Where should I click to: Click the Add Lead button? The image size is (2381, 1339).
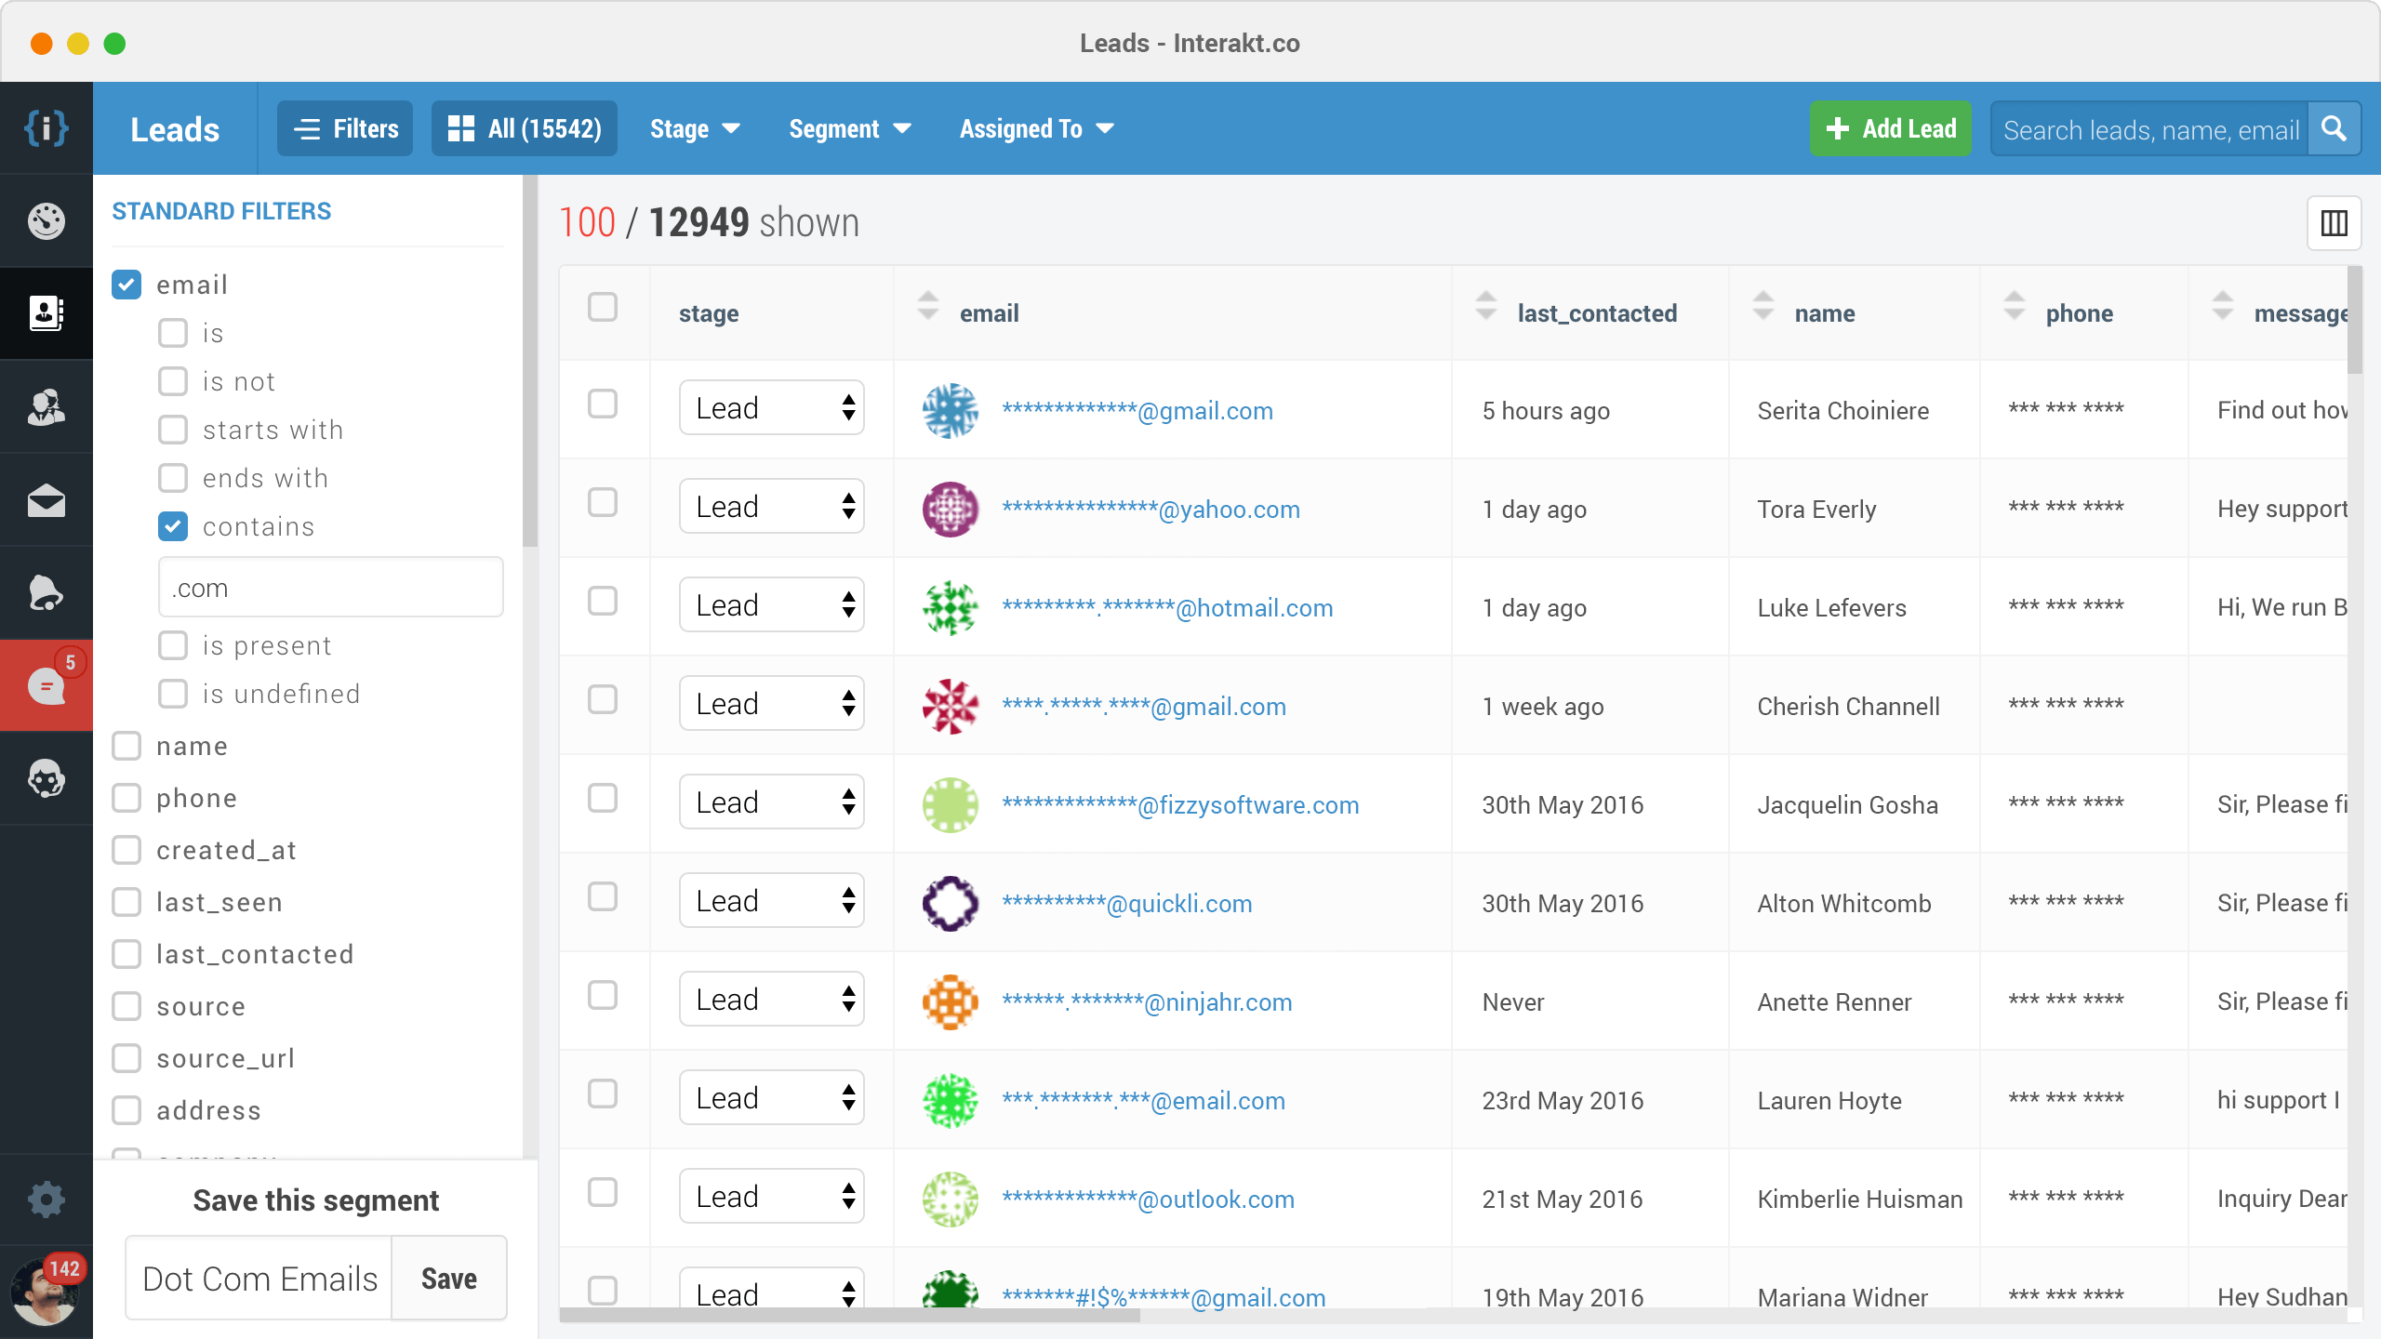pyautogui.click(x=1890, y=128)
